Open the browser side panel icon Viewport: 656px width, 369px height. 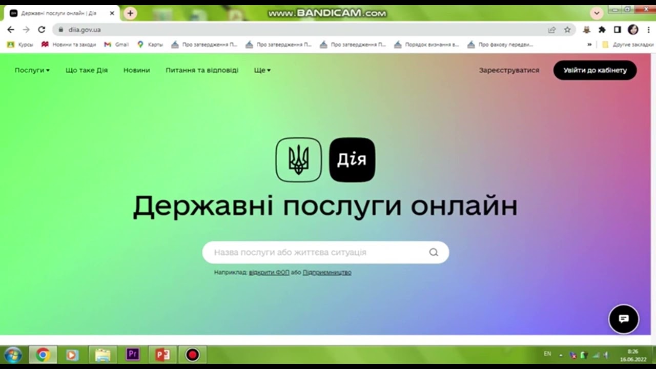pyautogui.click(x=618, y=30)
